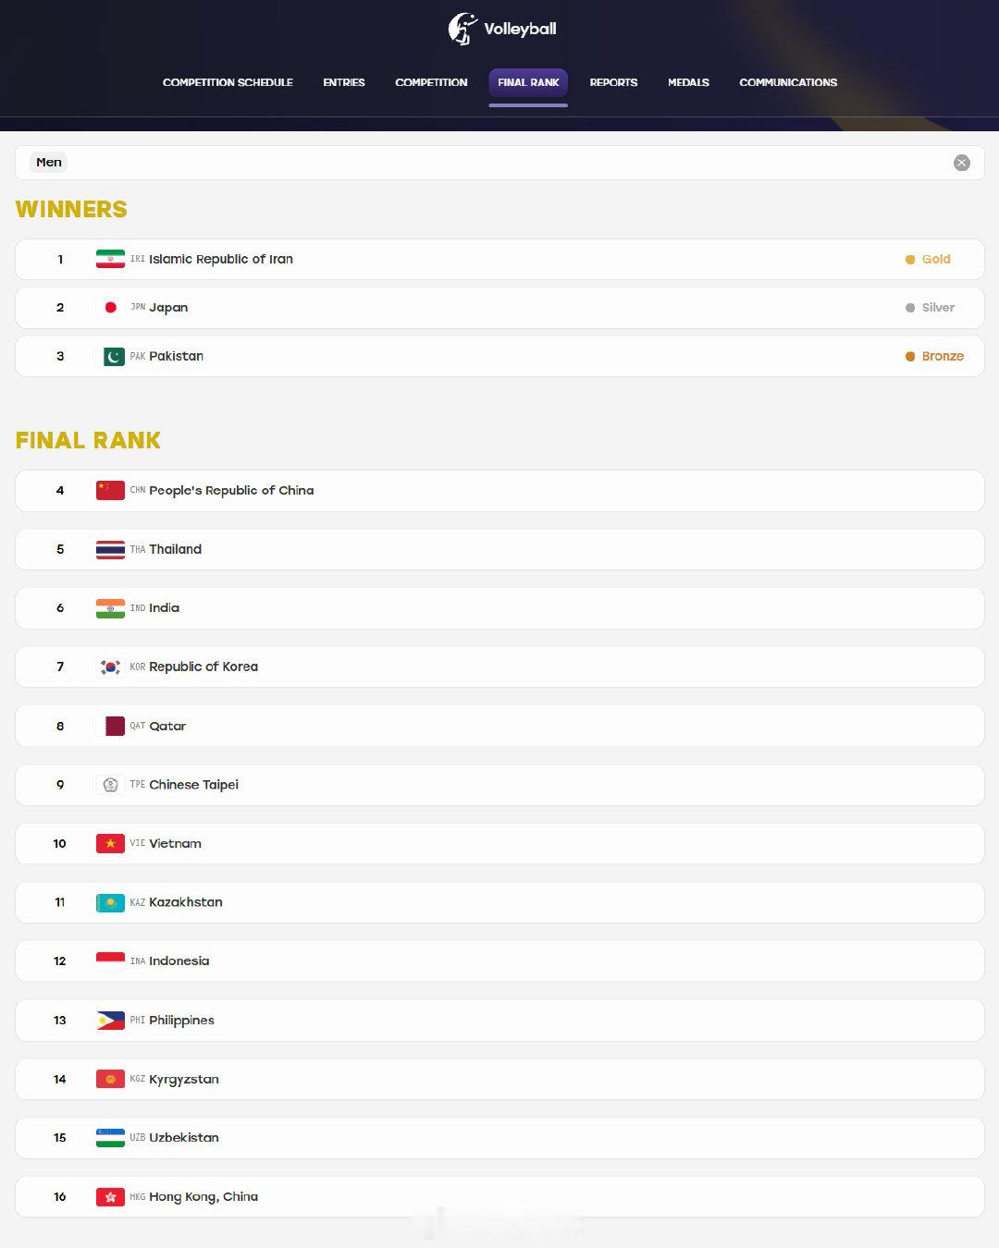Open the Reports tab
999x1248 pixels.
(613, 82)
